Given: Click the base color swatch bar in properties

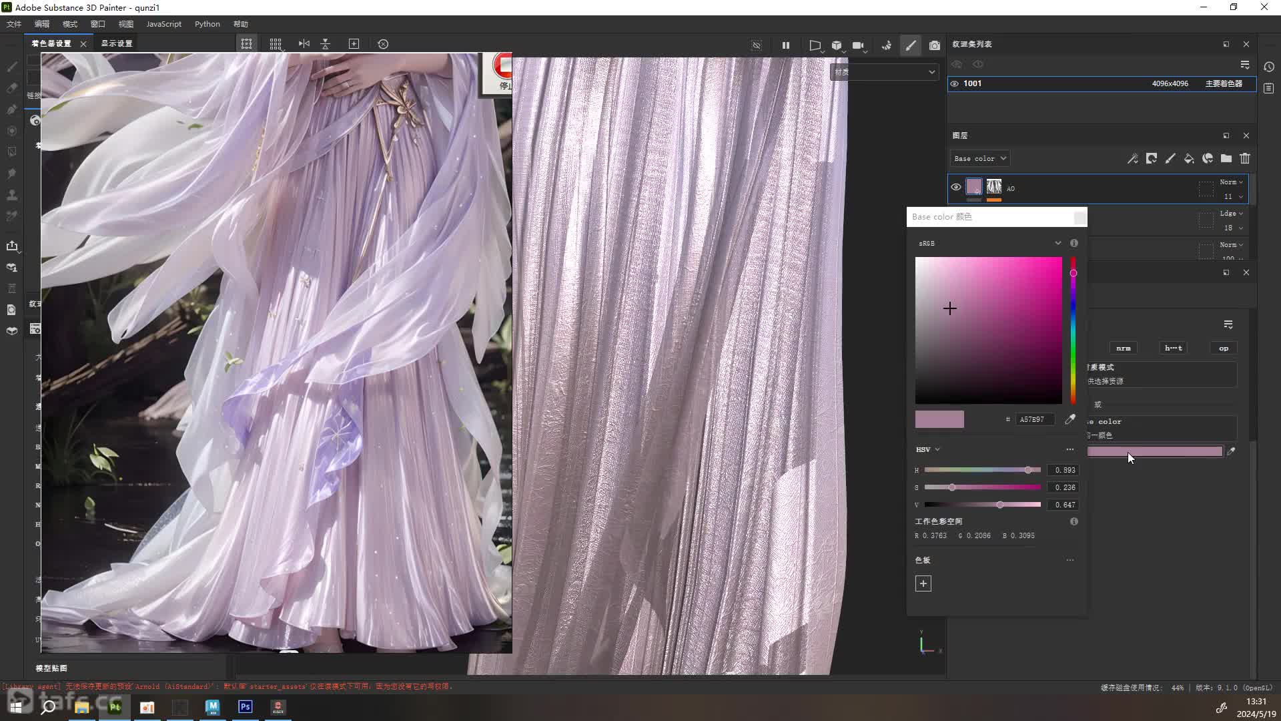Looking at the screenshot, I should click(1155, 452).
